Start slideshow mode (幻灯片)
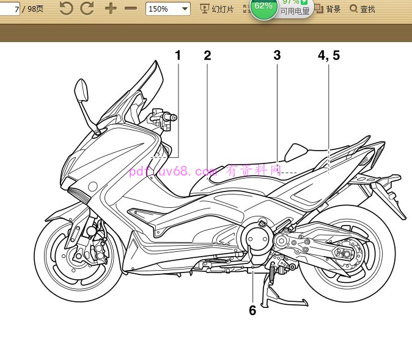The width and height of the screenshot is (412, 339). (217, 9)
